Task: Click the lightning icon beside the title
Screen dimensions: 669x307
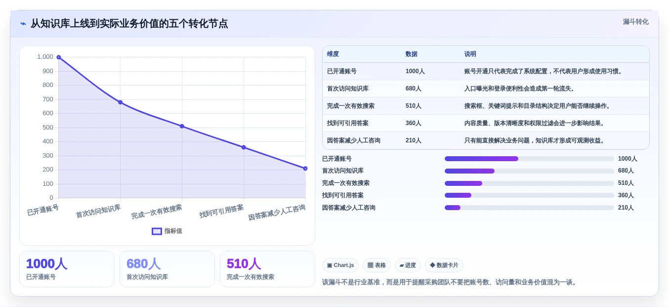Action: 23,24
